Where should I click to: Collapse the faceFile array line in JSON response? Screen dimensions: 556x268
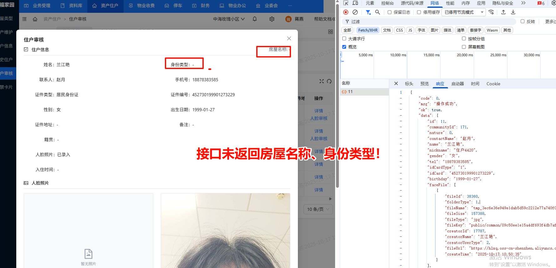click(x=401, y=185)
